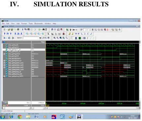Open the Windows Start button
Image resolution: width=142 pixels, height=121 pixels.
pos(3,117)
